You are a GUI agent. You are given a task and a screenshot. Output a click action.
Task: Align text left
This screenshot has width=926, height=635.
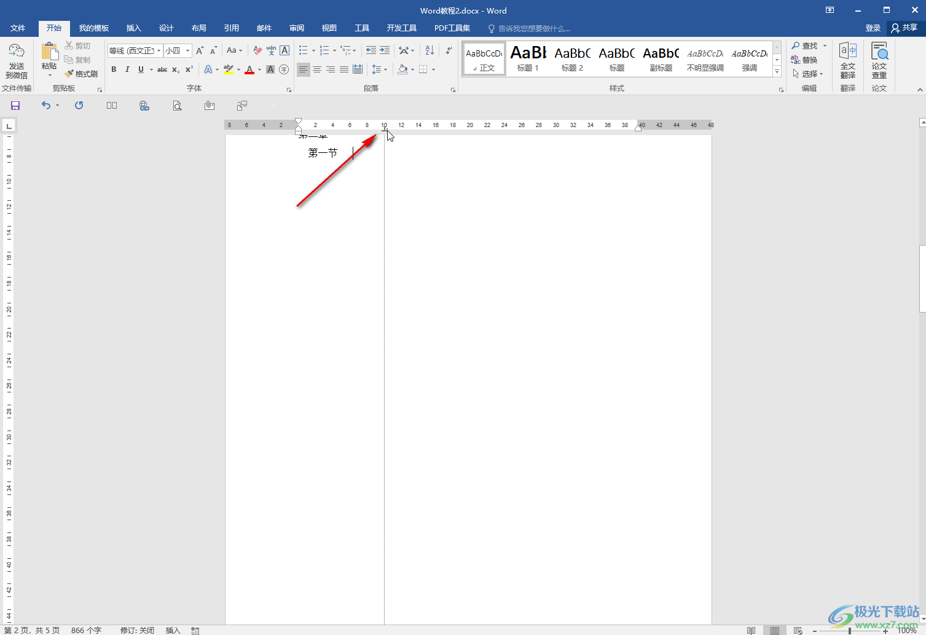[x=304, y=69]
